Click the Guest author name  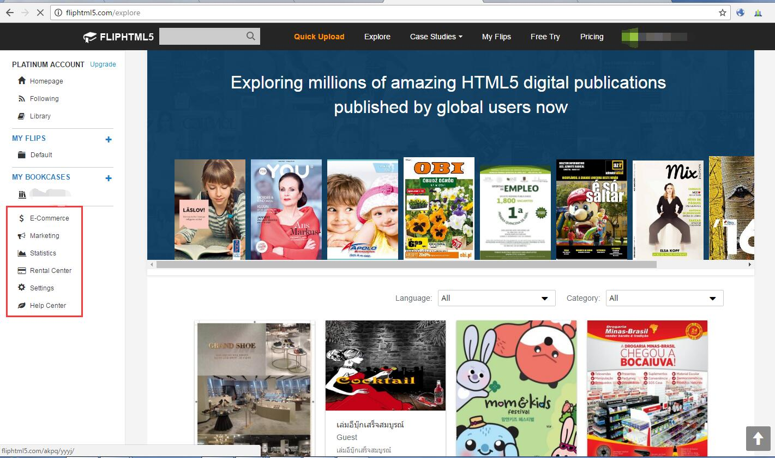pos(347,437)
